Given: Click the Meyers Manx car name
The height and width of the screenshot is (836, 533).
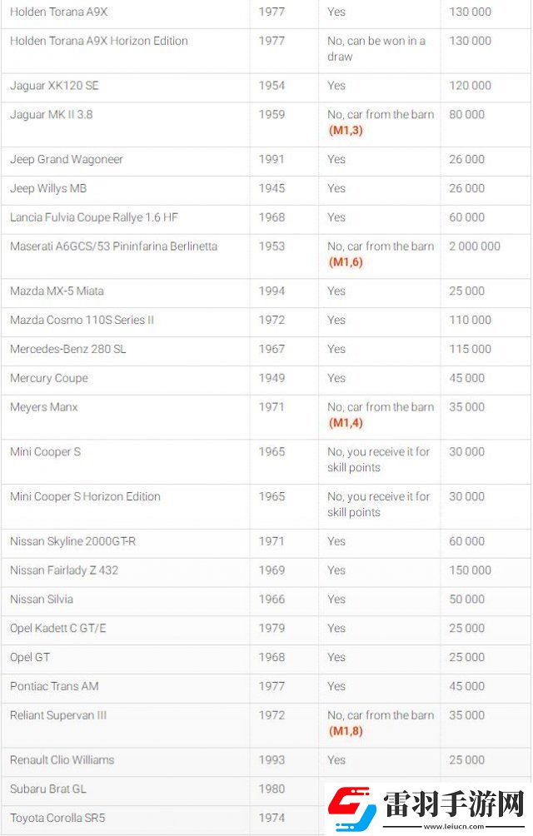Looking at the screenshot, I should coord(44,407).
